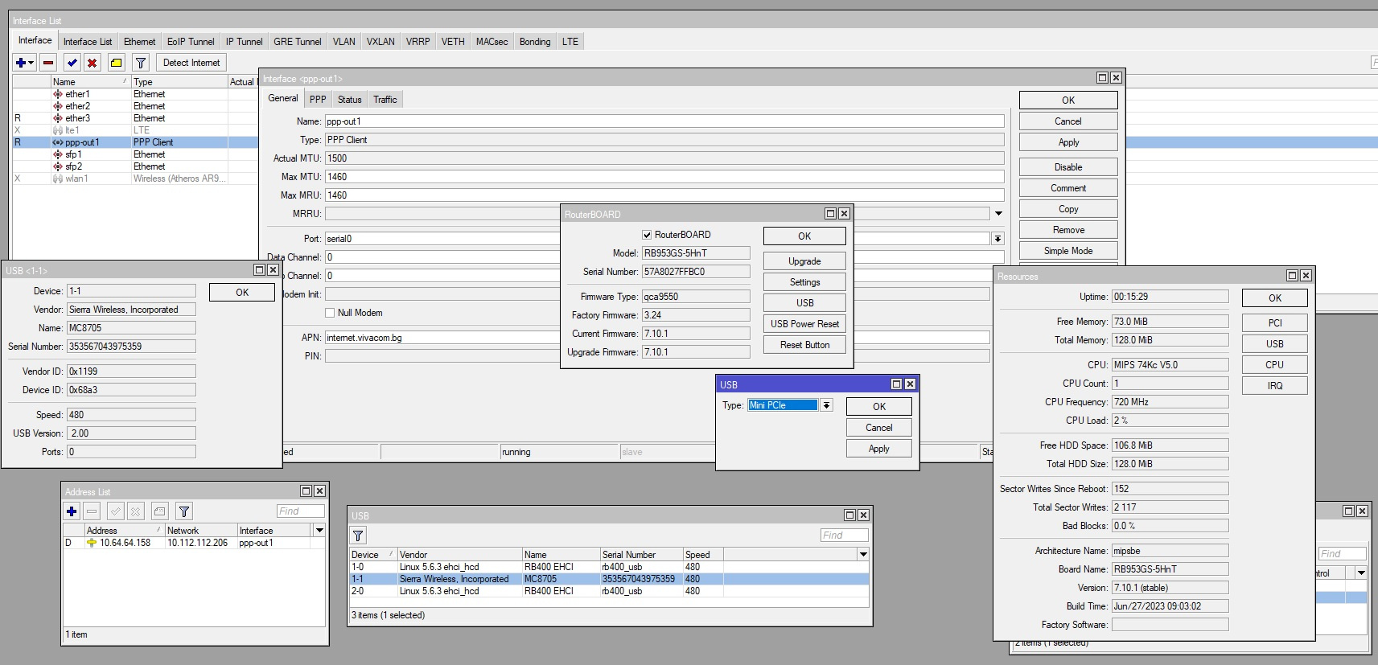The height and width of the screenshot is (665, 1378).
Task: Click filter icon in USB list window
Action: [x=359, y=536]
